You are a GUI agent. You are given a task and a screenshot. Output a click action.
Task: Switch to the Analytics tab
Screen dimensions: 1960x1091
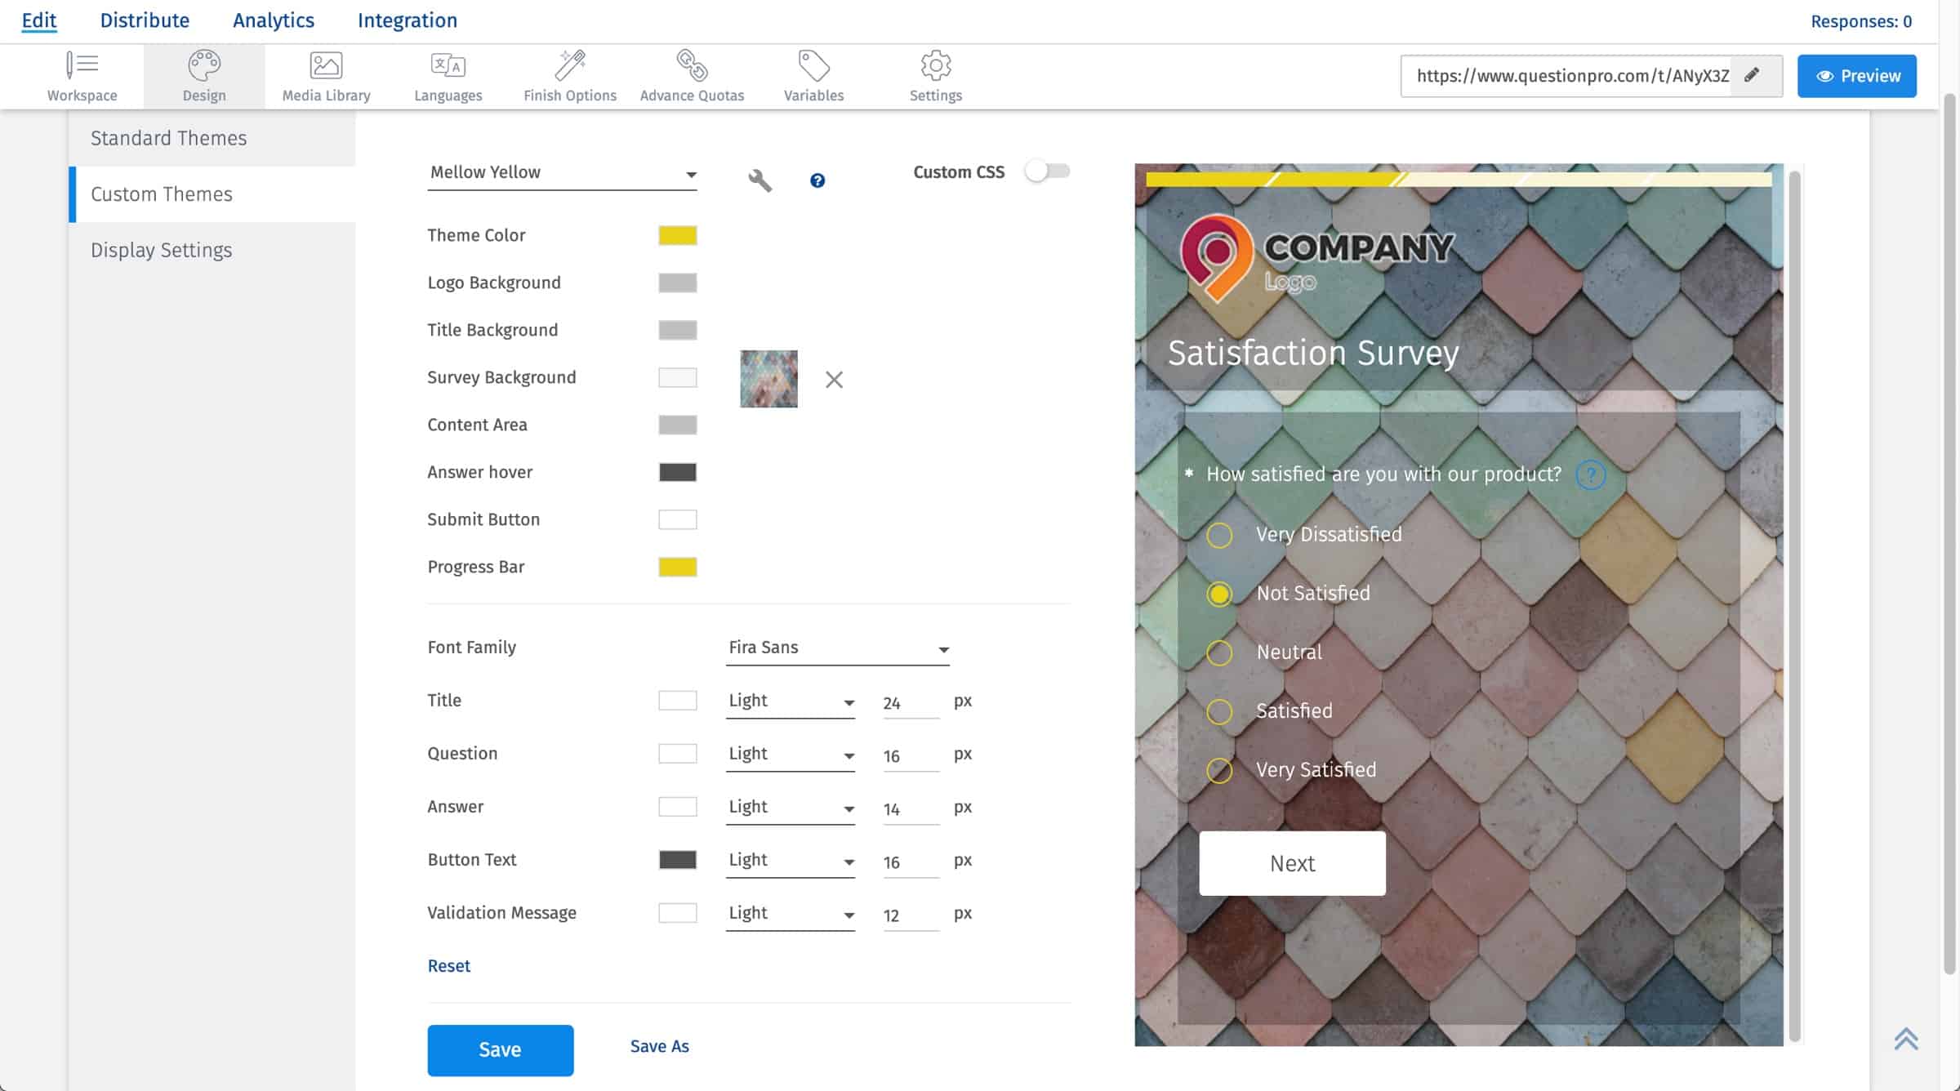pyautogui.click(x=273, y=20)
